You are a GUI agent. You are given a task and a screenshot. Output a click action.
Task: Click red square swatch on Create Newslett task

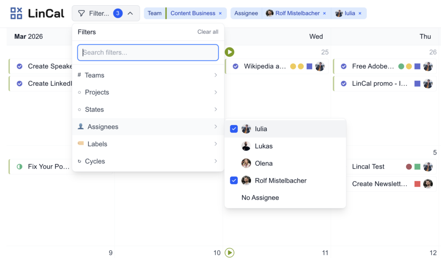point(417,184)
